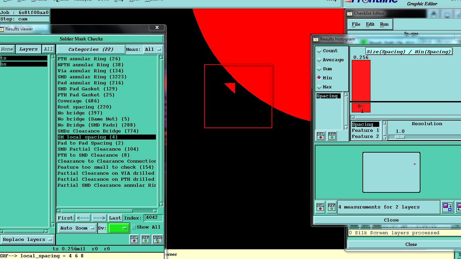Click the Solder Mask Checks header
The height and width of the screenshot is (259, 461).
click(81, 39)
